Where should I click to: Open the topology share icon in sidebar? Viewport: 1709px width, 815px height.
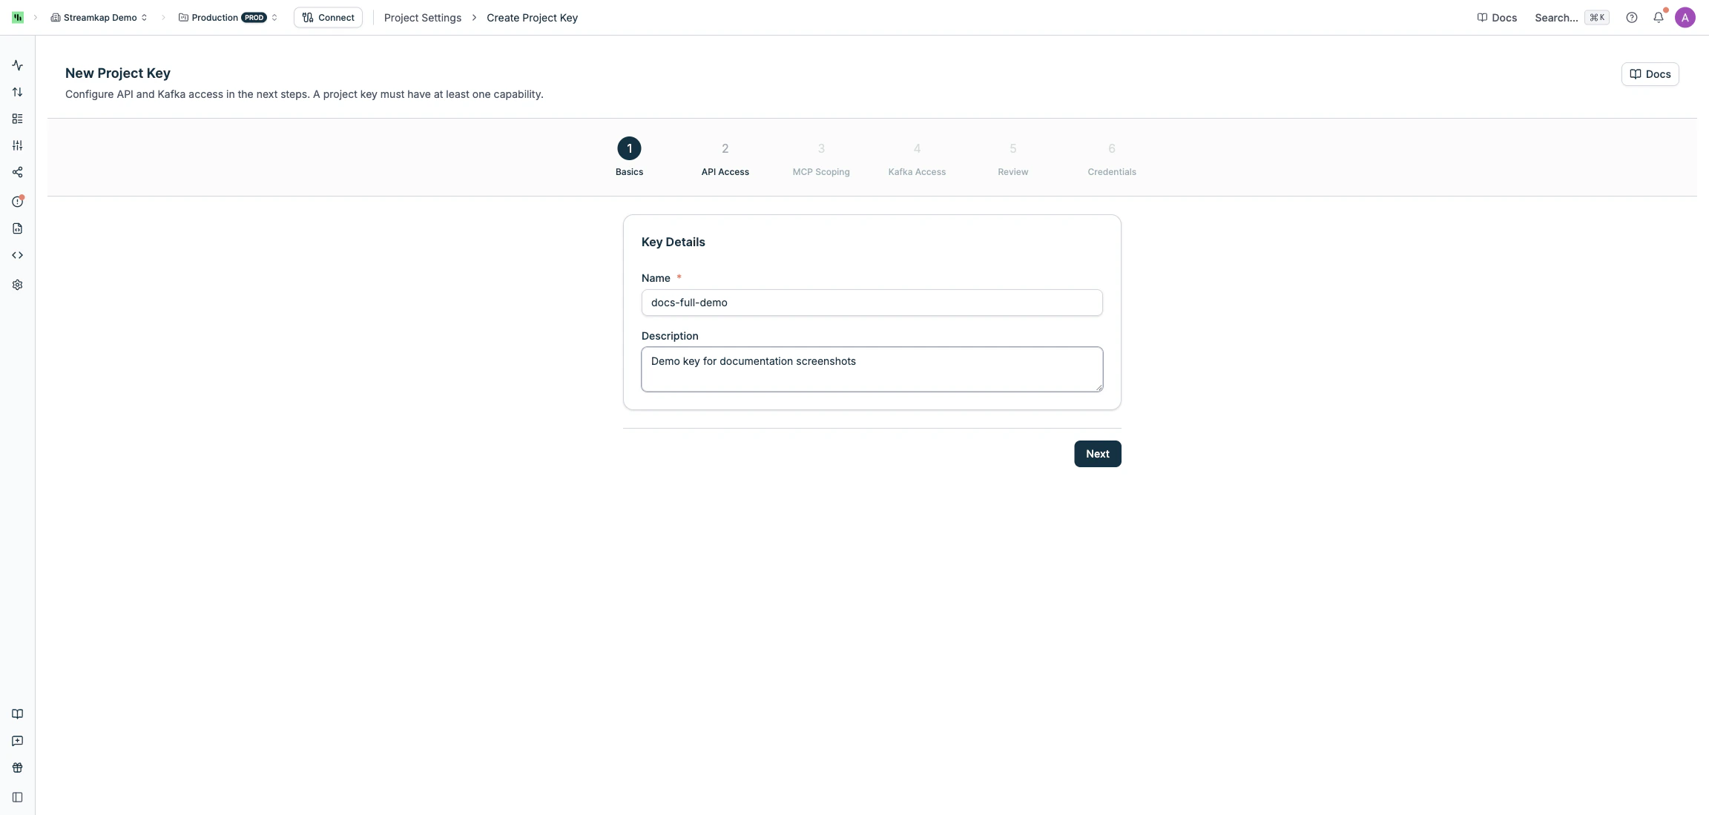tap(17, 172)
